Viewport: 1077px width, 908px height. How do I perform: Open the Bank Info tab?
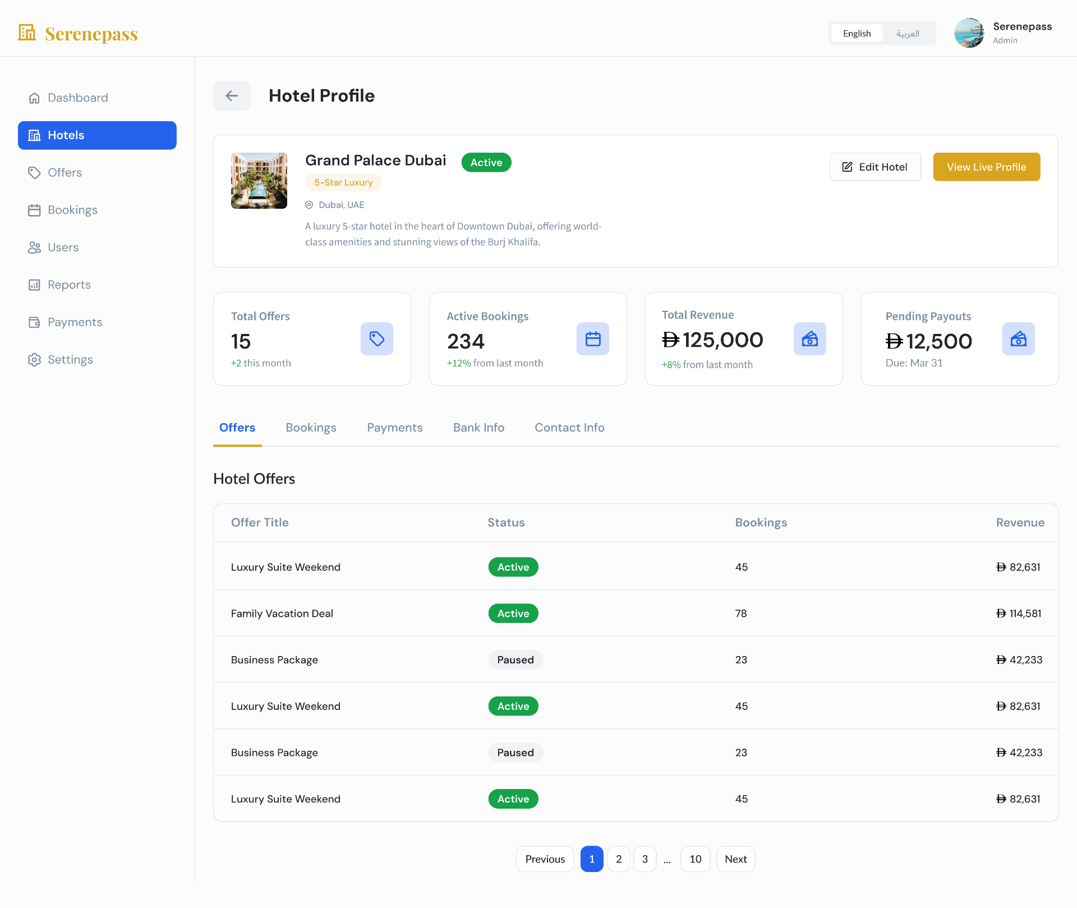478,428
